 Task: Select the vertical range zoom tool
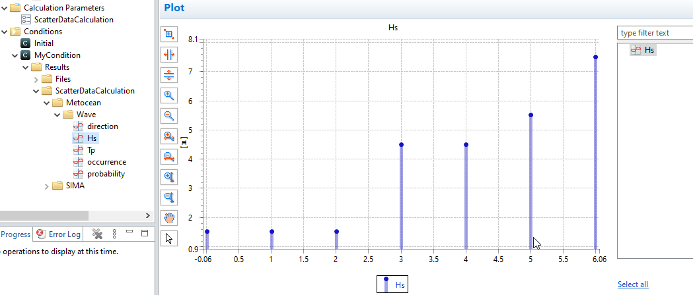(x=170, y=74)
